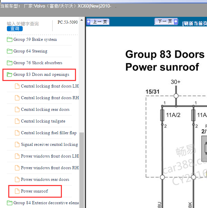Viewport: 207px width, 208px height.
Task: Click the PC.53-5090 code text
Action: [x=68, y=22]
